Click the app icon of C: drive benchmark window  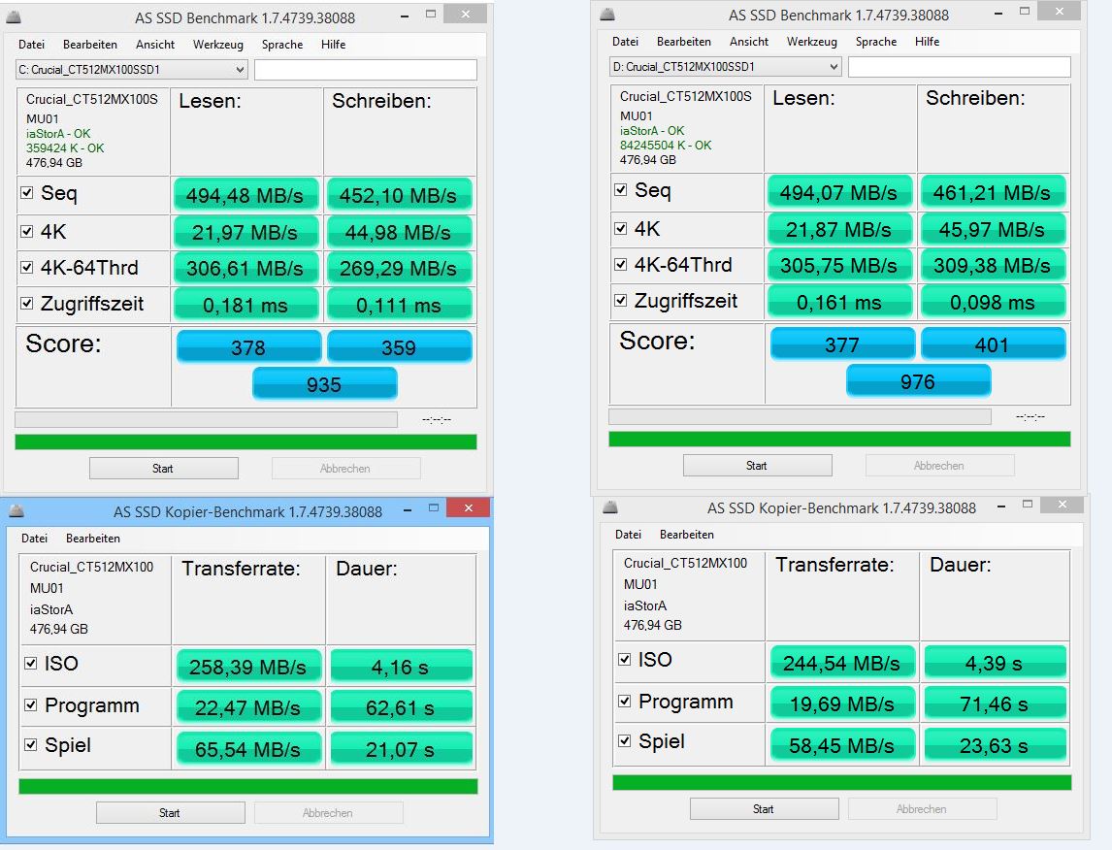[x=14, y=16]
